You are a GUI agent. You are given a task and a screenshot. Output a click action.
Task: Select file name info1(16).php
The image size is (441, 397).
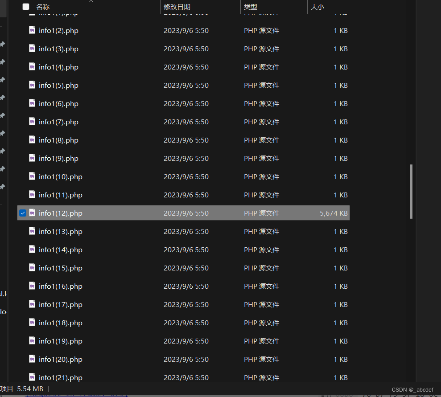[x=61, y=286]
